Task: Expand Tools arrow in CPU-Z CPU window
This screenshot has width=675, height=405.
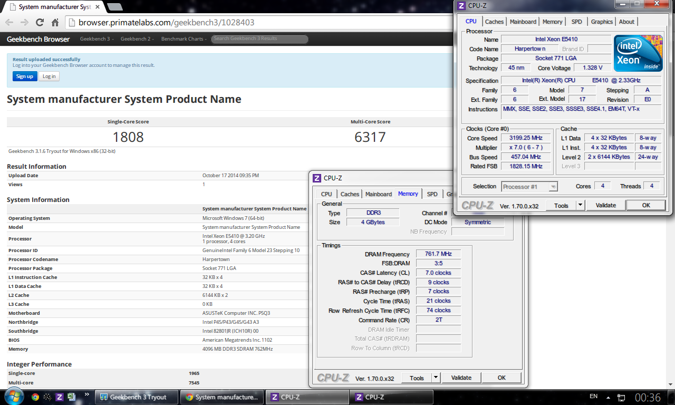Action: pos(580,206)
